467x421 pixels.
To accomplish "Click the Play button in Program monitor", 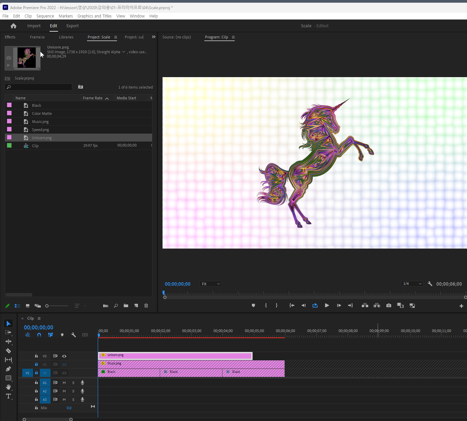I will [327, 305].
